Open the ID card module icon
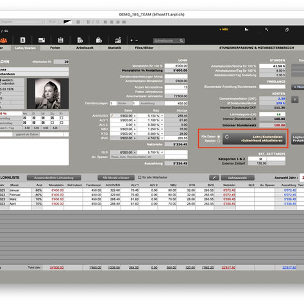 (x=42, y=40)
